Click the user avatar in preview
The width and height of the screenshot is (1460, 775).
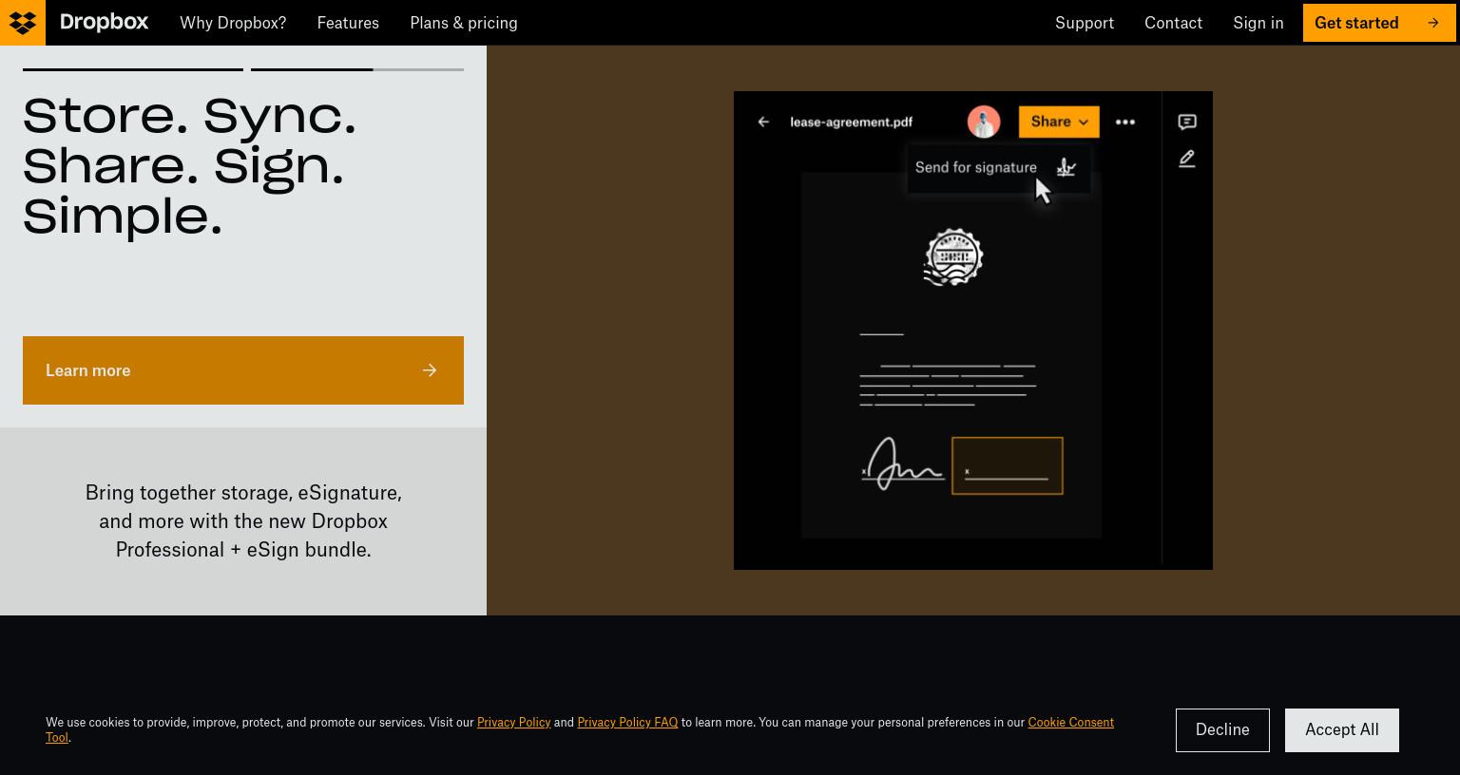click(x=984, y=122)
